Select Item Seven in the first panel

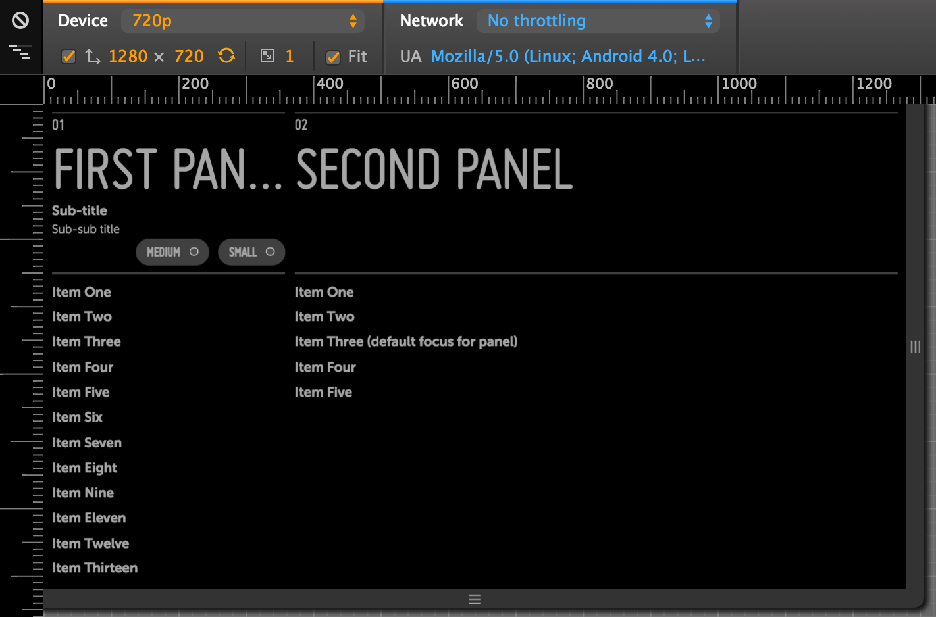tap(87, 443)
